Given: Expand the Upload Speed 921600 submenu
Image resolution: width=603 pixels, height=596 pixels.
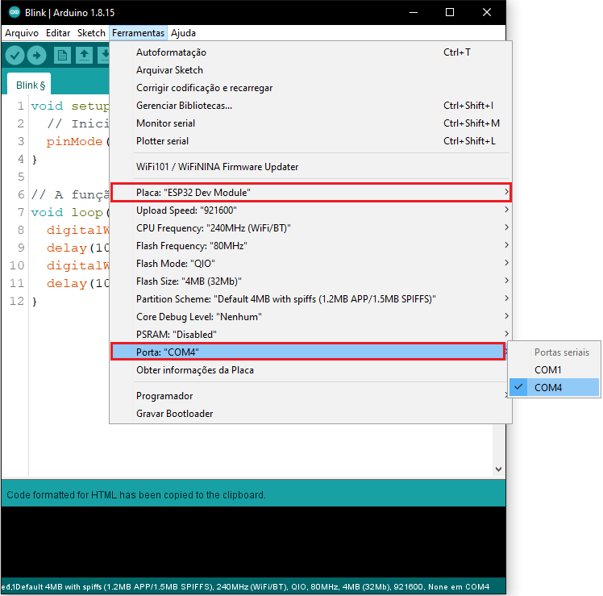Looking at the screenshot, I should 310,210.
